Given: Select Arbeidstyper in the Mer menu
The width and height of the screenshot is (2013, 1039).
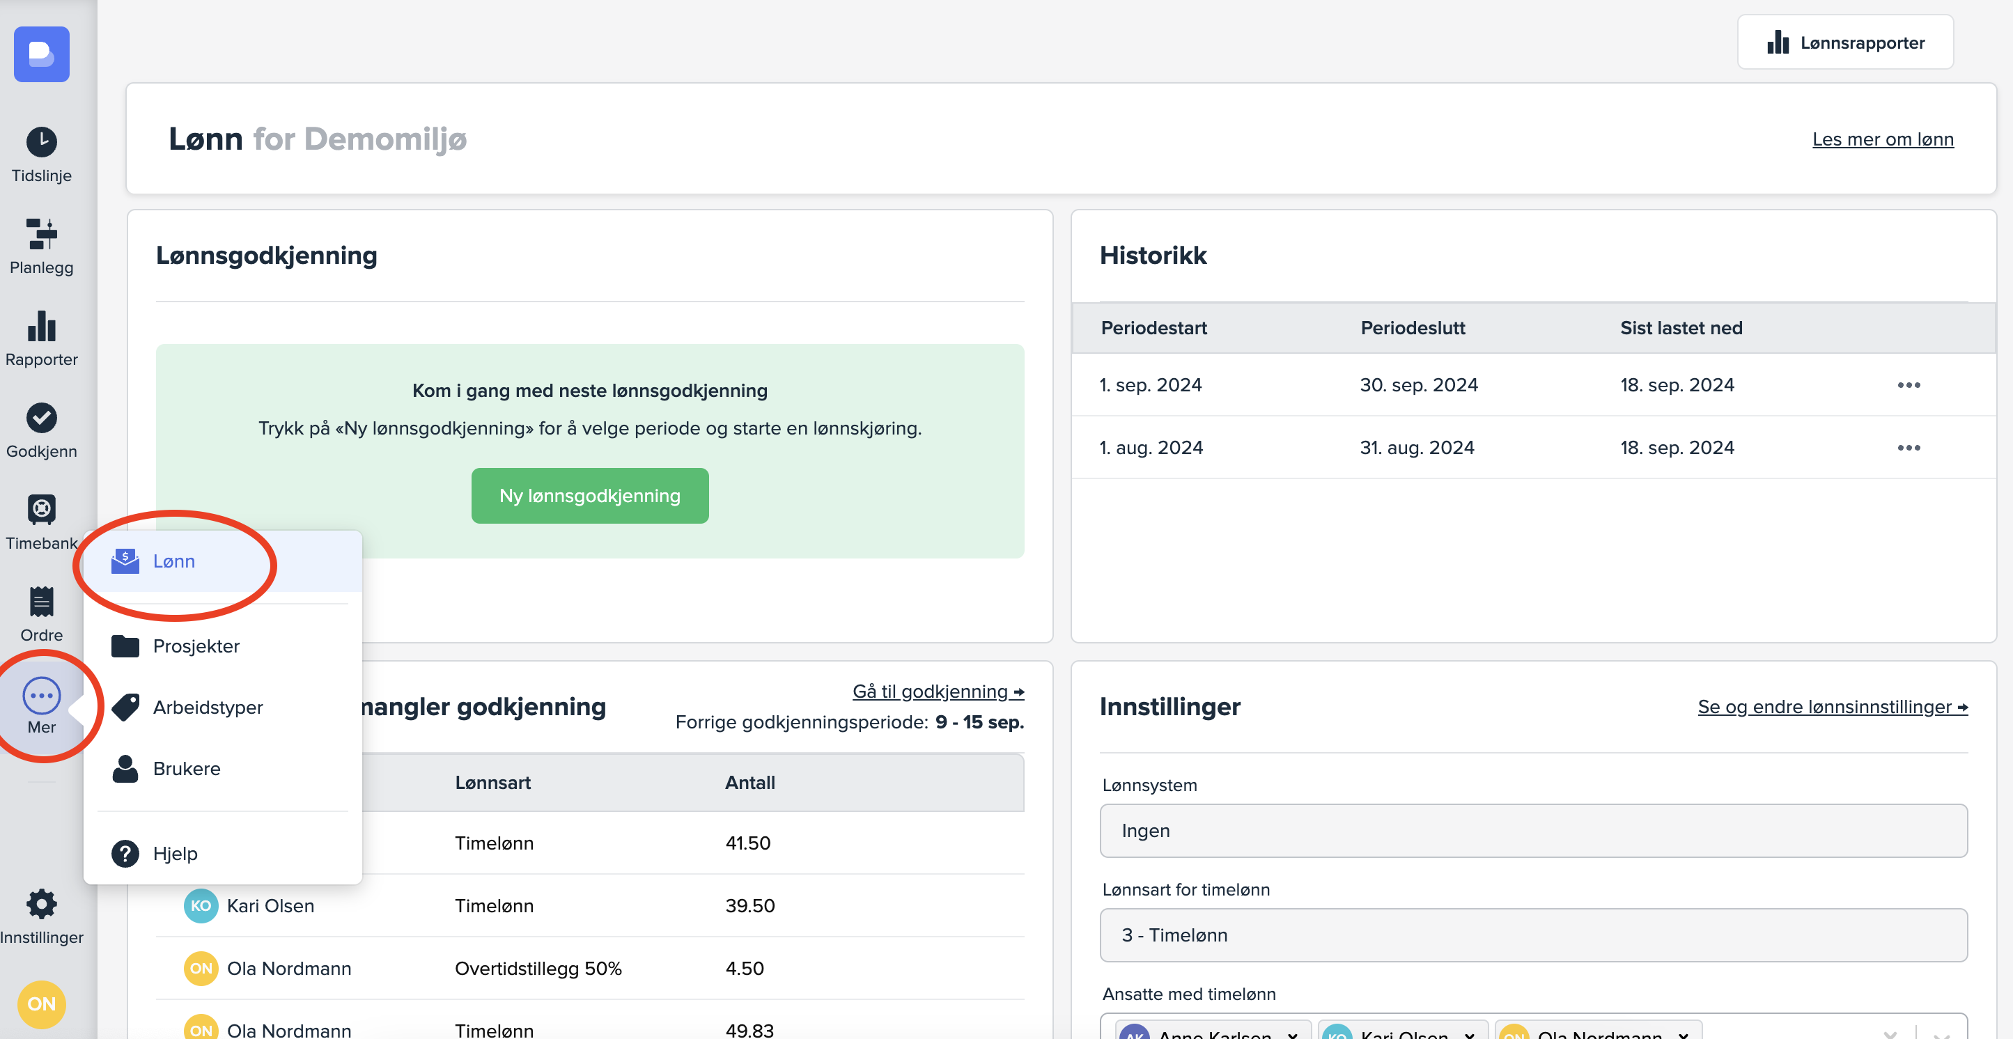Looking at the screenshot, I should (x=207, y=707).
